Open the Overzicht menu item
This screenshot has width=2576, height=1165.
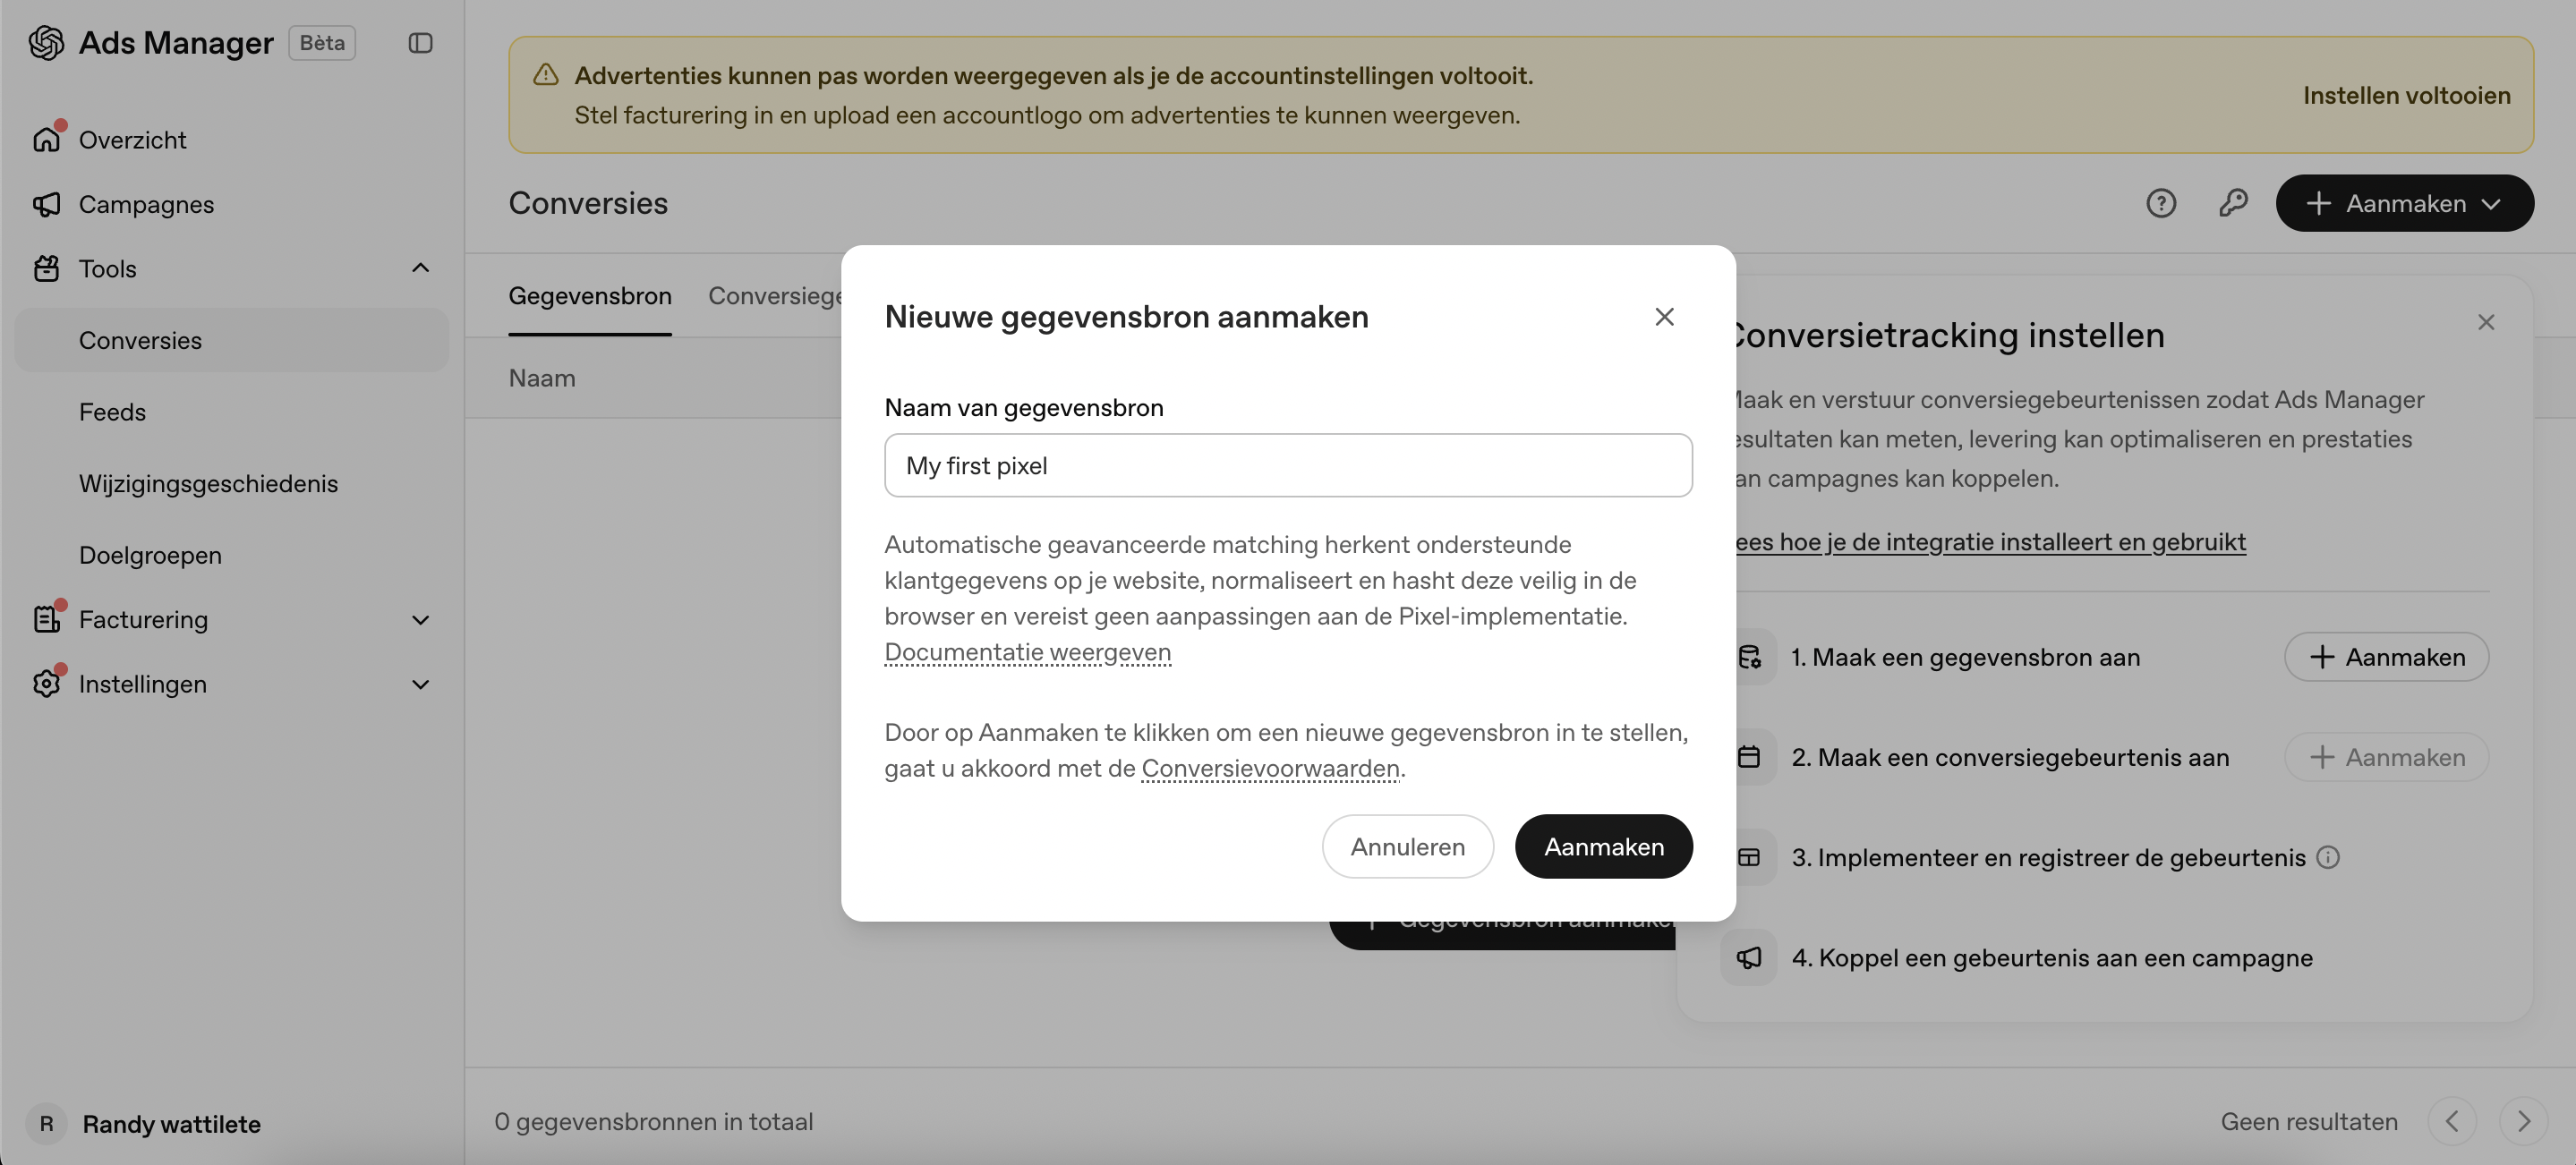click(232, 139)
